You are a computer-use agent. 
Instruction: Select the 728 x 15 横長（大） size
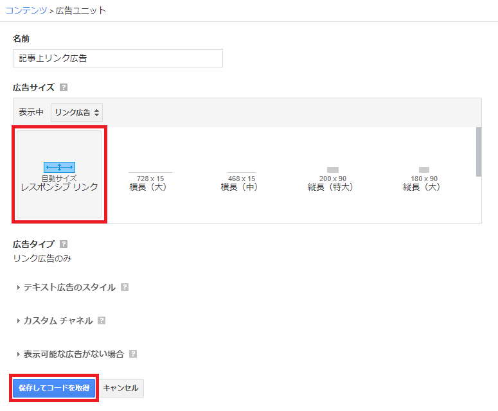[x=150, y=180]
